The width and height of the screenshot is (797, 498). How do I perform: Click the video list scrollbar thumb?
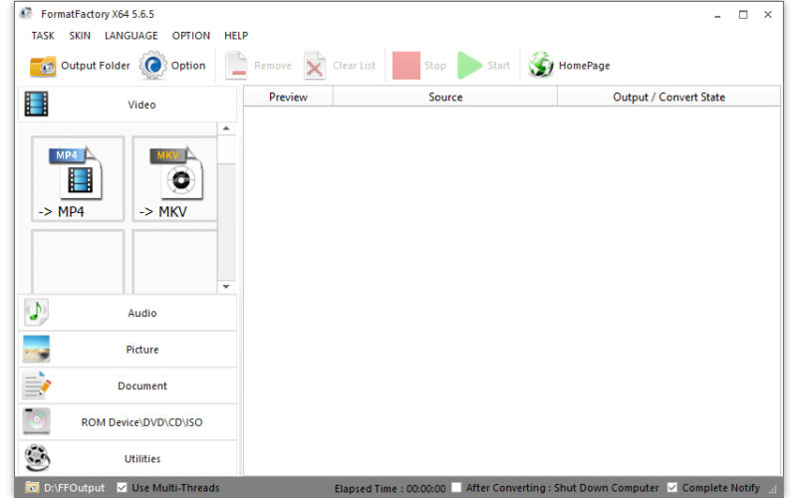[x=226, y=149]
